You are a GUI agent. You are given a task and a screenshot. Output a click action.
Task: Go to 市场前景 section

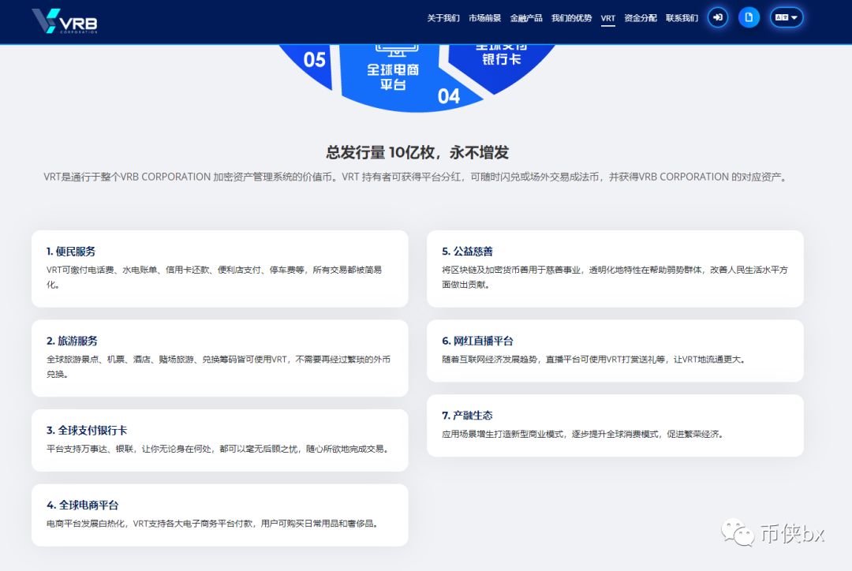click(x=484, y=18)
